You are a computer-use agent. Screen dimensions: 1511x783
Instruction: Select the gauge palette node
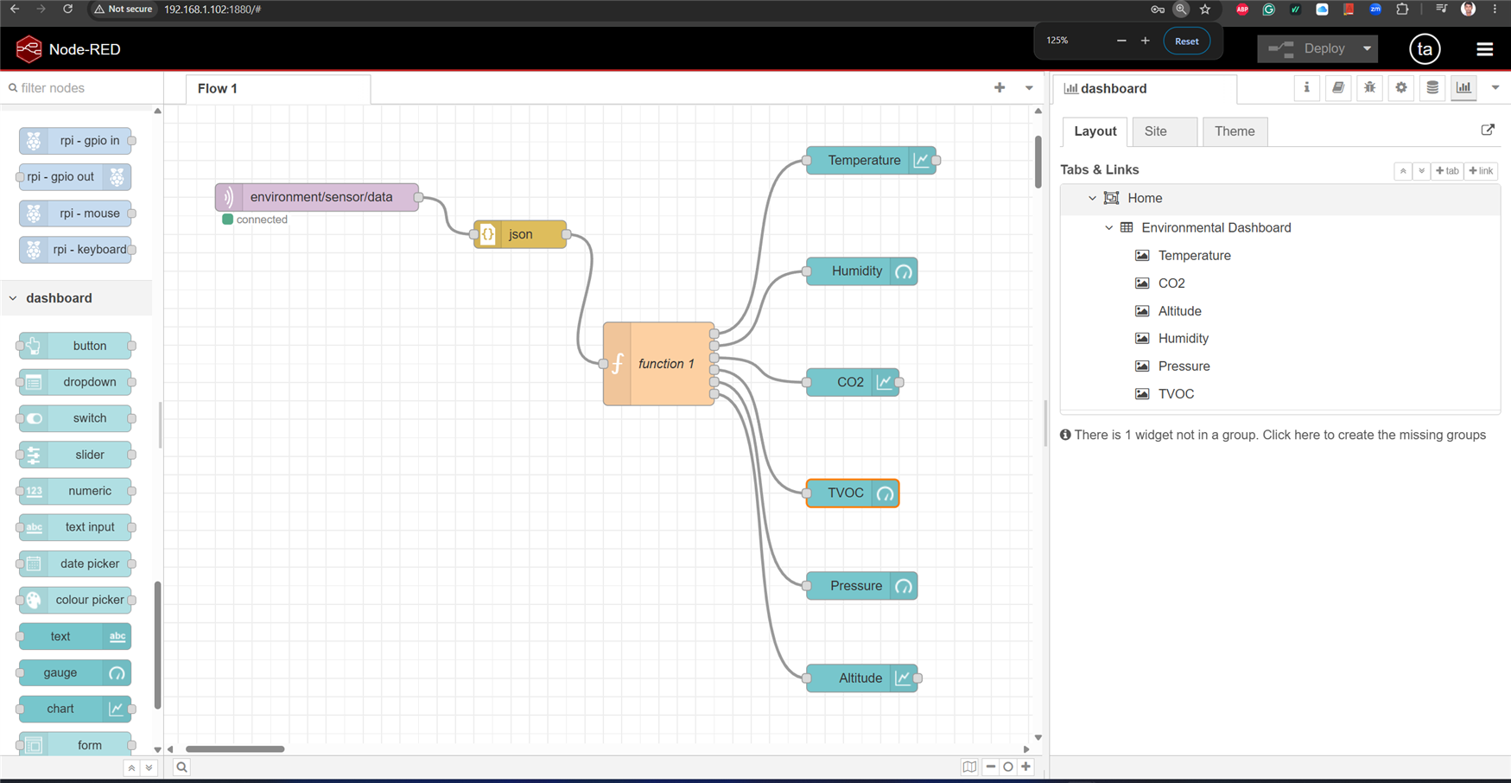pyautogui.click(x=75, y=672)
